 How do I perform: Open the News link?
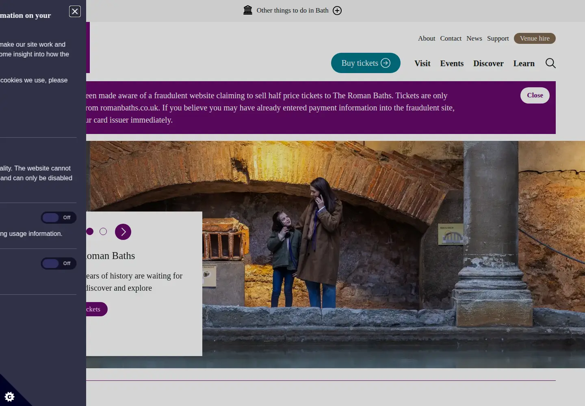(474, 38)
